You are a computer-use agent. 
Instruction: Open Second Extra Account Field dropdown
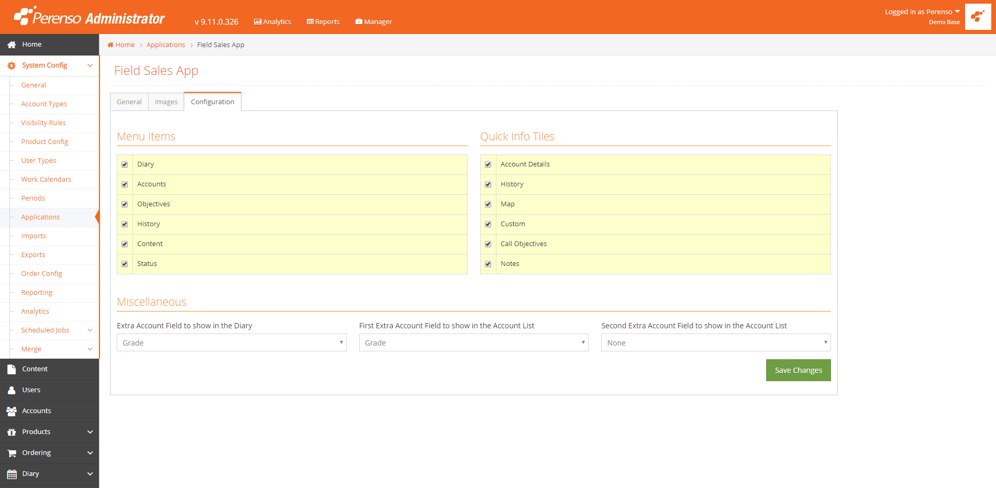(716, 342)
